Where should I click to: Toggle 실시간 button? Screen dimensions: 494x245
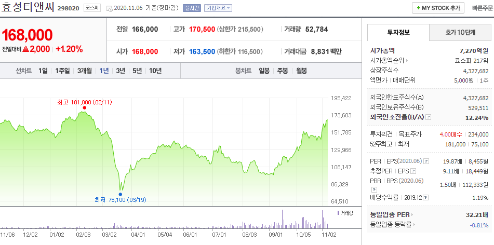192,8
